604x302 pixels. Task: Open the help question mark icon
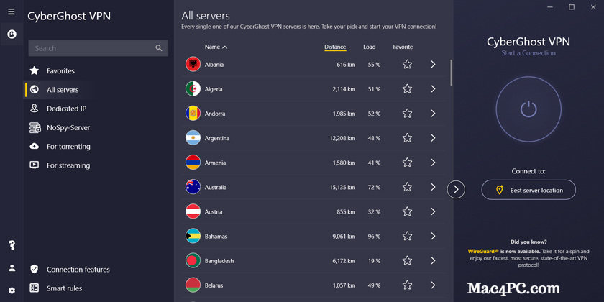(12, 245)
